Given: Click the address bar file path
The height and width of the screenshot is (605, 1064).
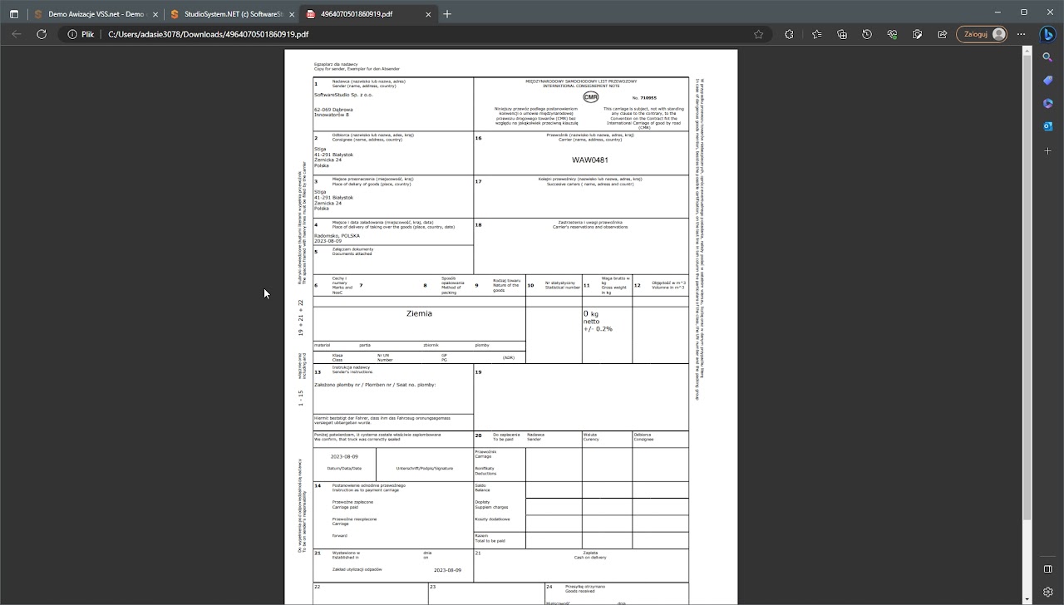Looking at the screenshot, I should click(x=208, y=34).
